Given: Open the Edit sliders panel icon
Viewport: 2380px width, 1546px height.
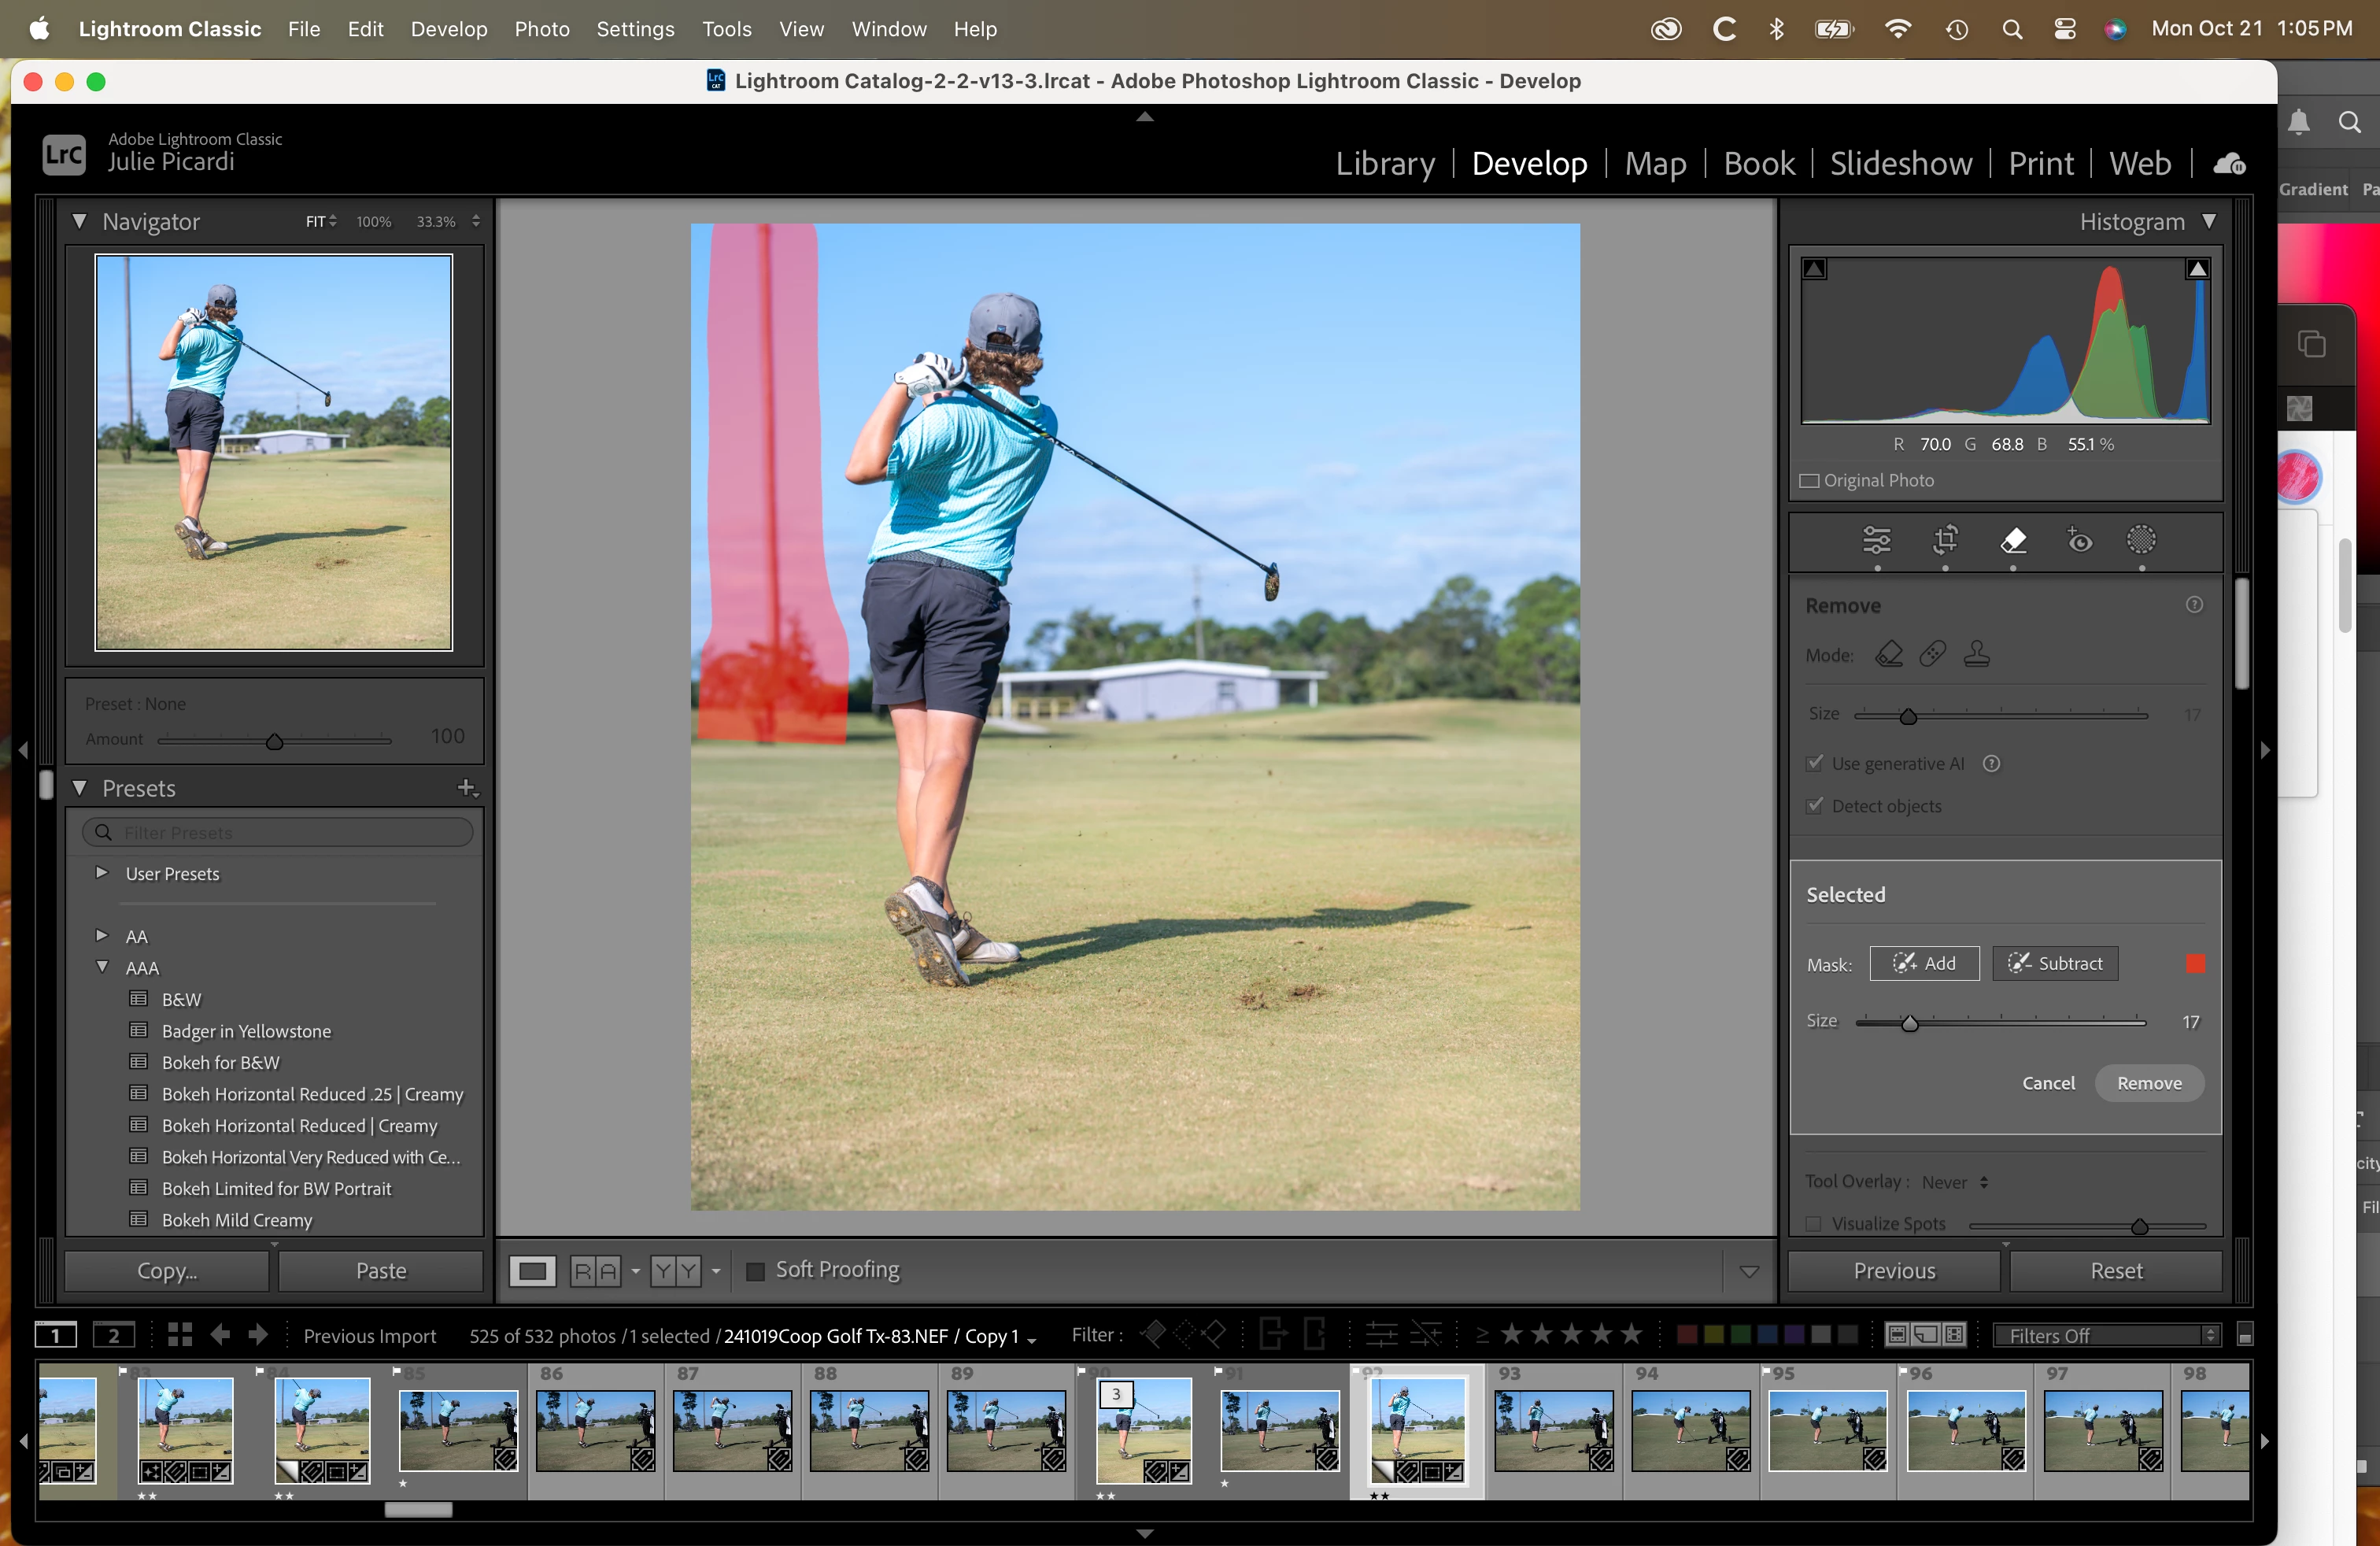Looking at the screenshot, I should pos(1877,540).
